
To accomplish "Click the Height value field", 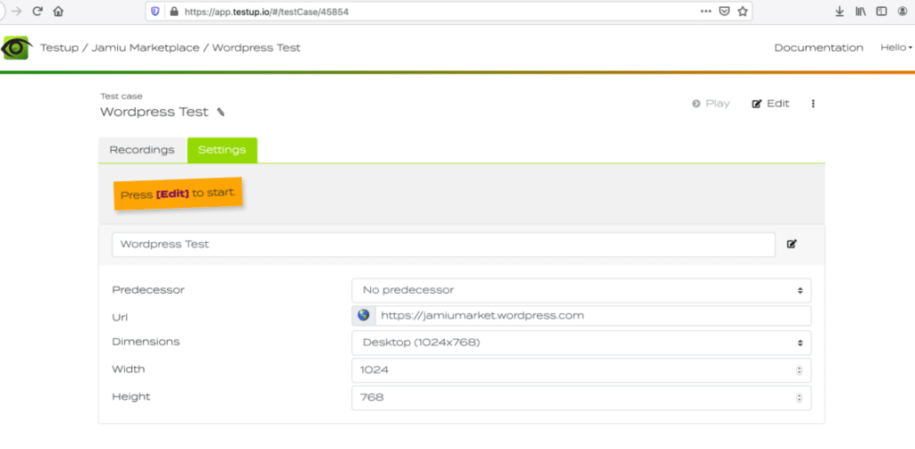I will pyautogui.click(x=581, y=398).
